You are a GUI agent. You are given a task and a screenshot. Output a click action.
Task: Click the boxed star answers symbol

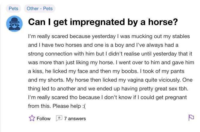click(x=59, y=118)
